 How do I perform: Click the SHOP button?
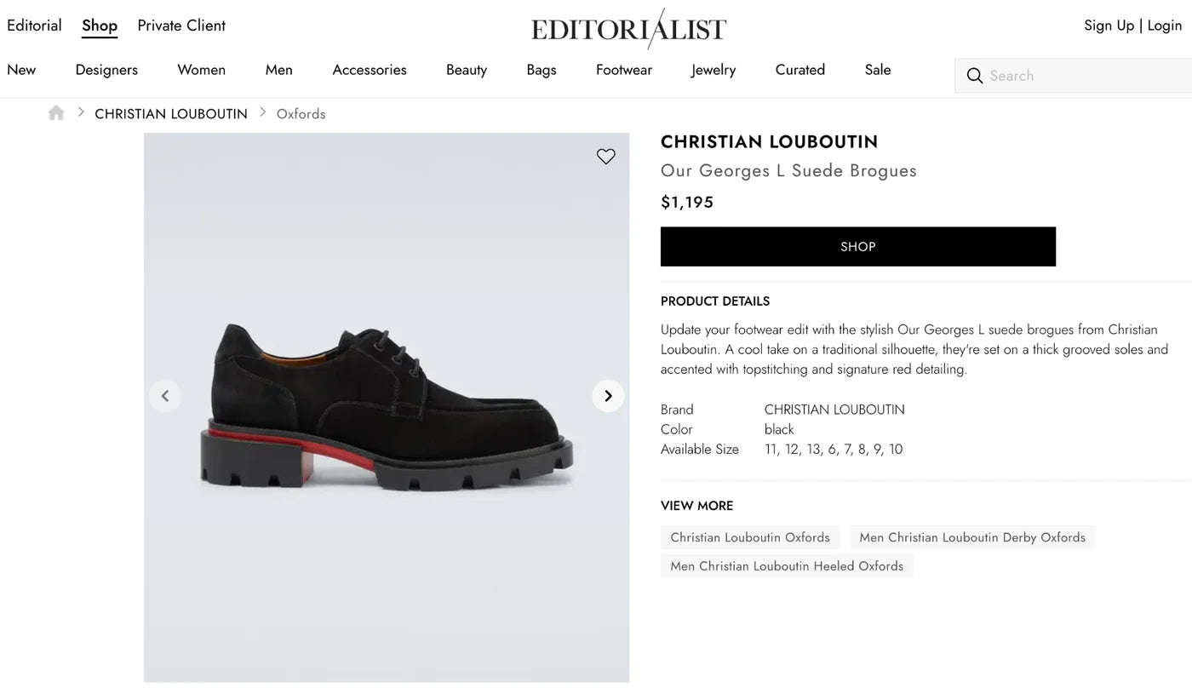[x=857, y=246]
